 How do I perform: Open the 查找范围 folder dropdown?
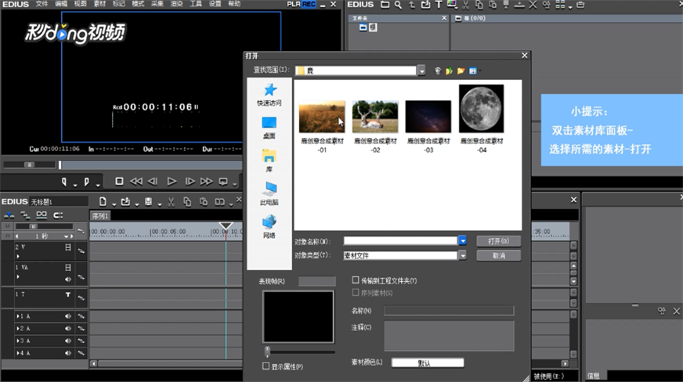[421, 70]
